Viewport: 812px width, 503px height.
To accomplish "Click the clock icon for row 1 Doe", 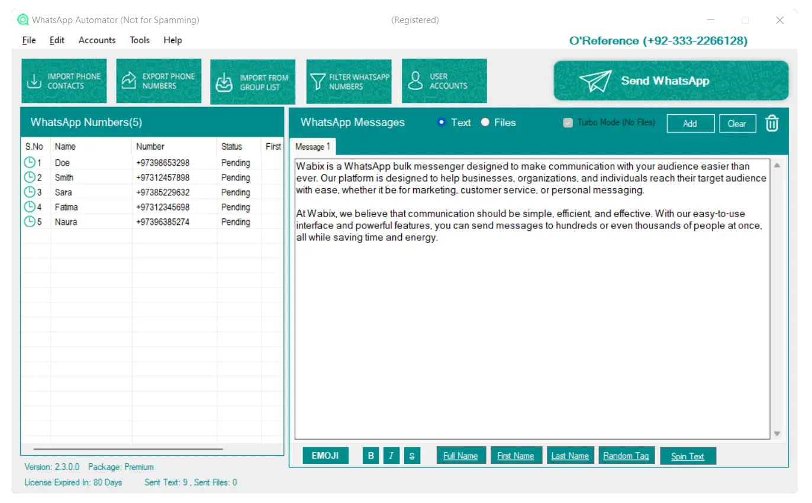I will pyautogui.click(x=30, y=162).
